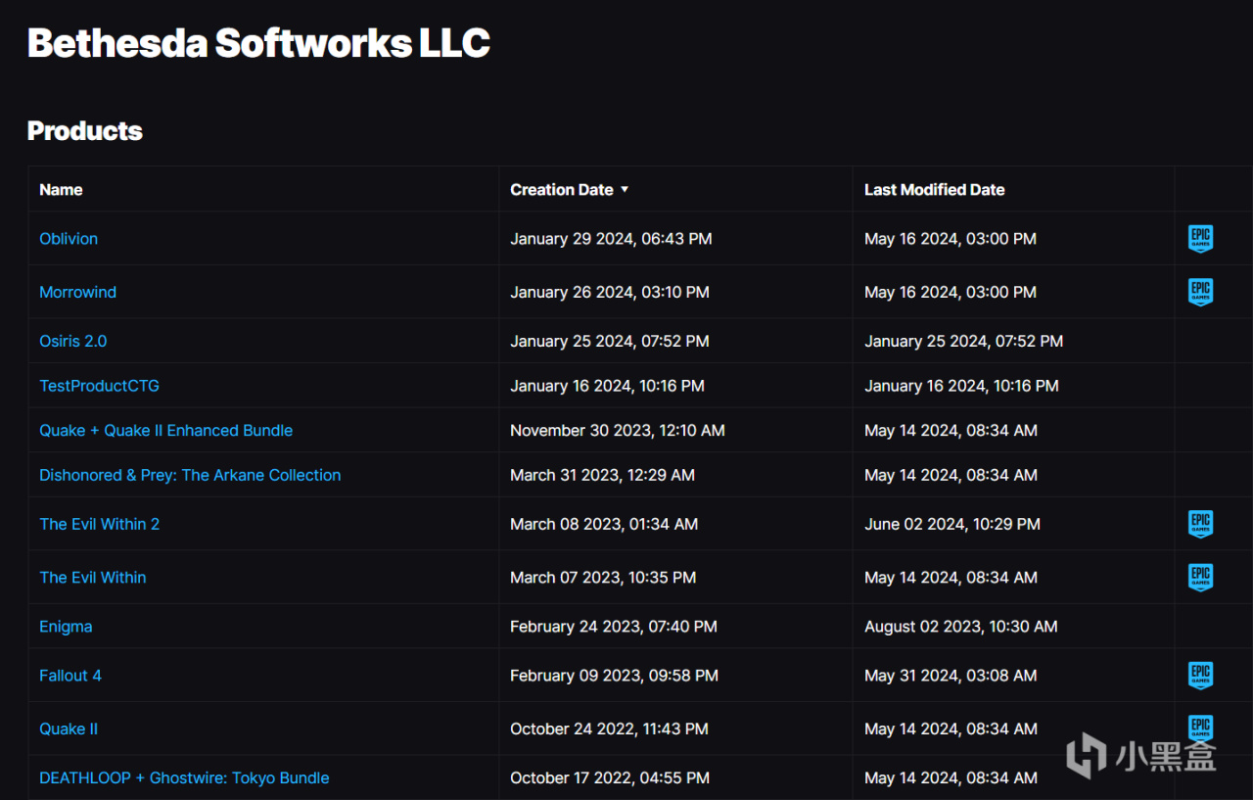Image resolution: width=1253 pixels, height=800 pixels.
Task: Open the Oblivion product link
Action: pyautogui.click(x=69, y=239)
